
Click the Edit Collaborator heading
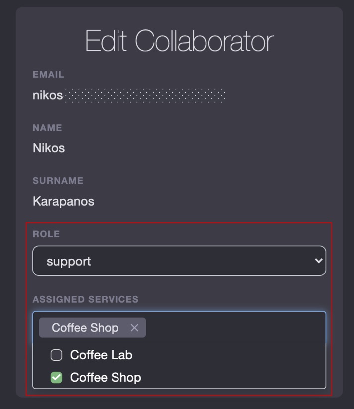pos(179,41)
